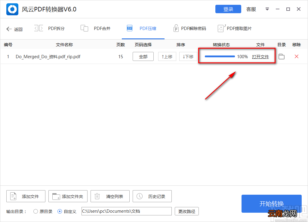Remove the file with red X icon
308x222 pixels.
pos(297,56)
